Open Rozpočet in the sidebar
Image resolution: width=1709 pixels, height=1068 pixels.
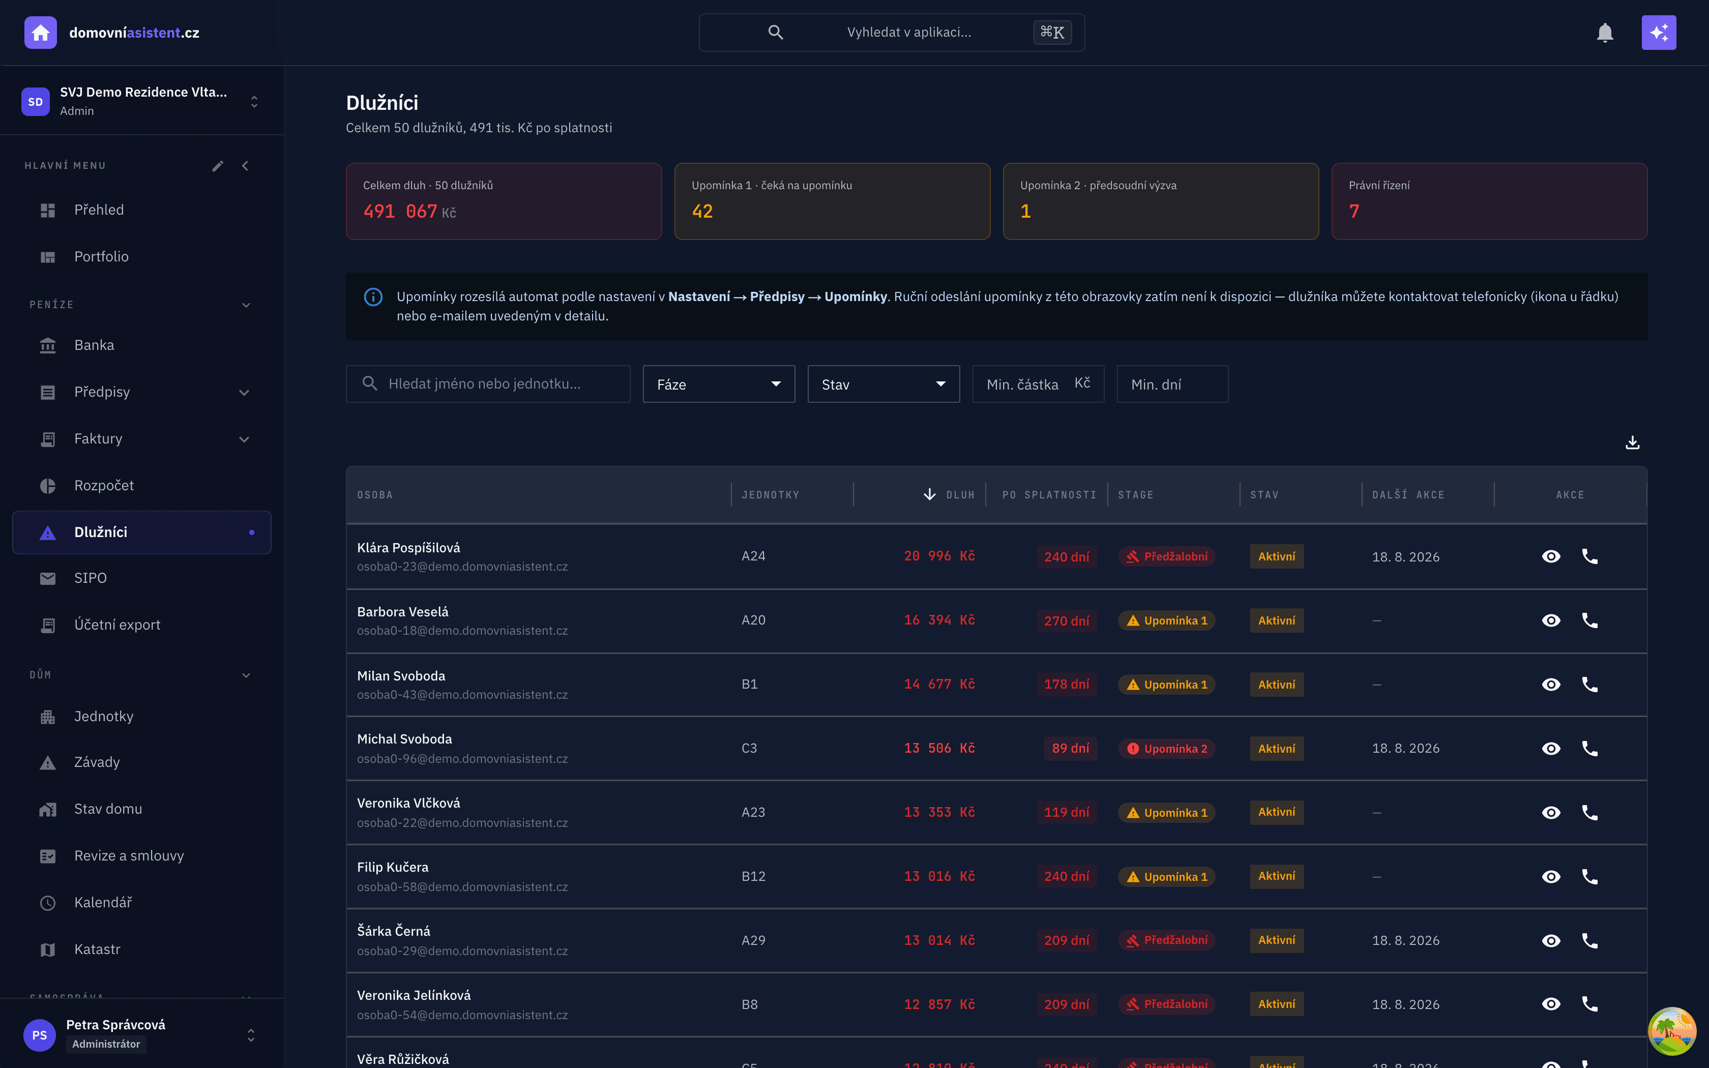tap(141, 485)
